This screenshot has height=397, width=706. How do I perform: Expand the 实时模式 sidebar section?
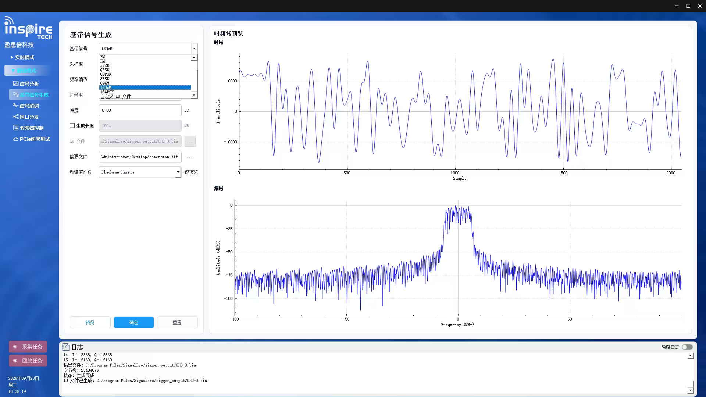point(23,57)
